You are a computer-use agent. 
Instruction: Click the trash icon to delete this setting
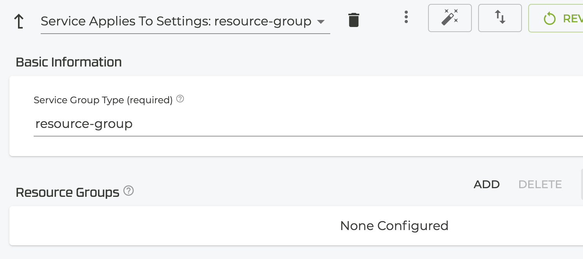click(x=354, y=20)
